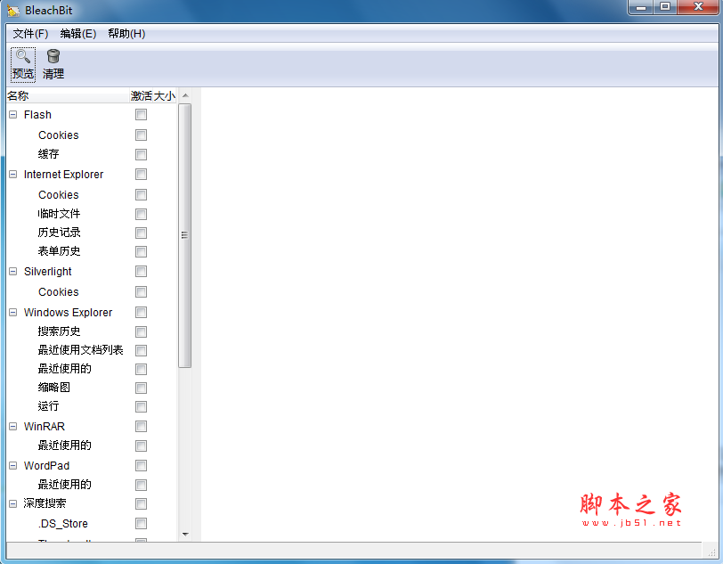Select the 深度搜索 row label
723x564 pixels.
click(45, 503)
